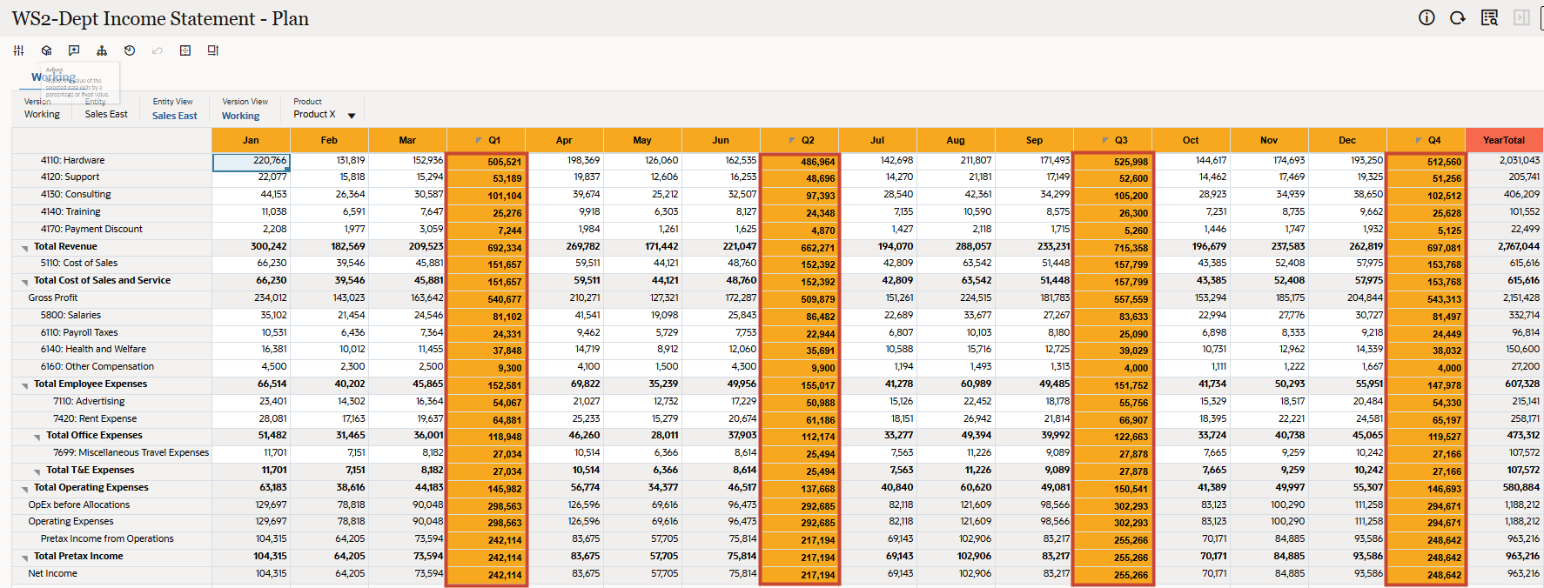Select the 6140: Health and Welfare row
The image size is (1544, 588).
[111, 349]
